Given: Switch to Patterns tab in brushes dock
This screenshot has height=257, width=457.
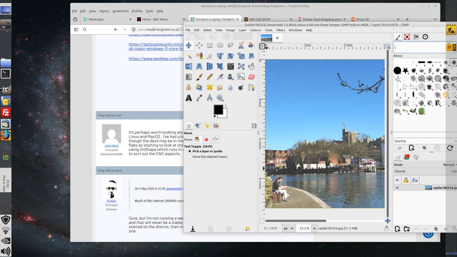Looking at the screenshot, I should click(407, 37).
